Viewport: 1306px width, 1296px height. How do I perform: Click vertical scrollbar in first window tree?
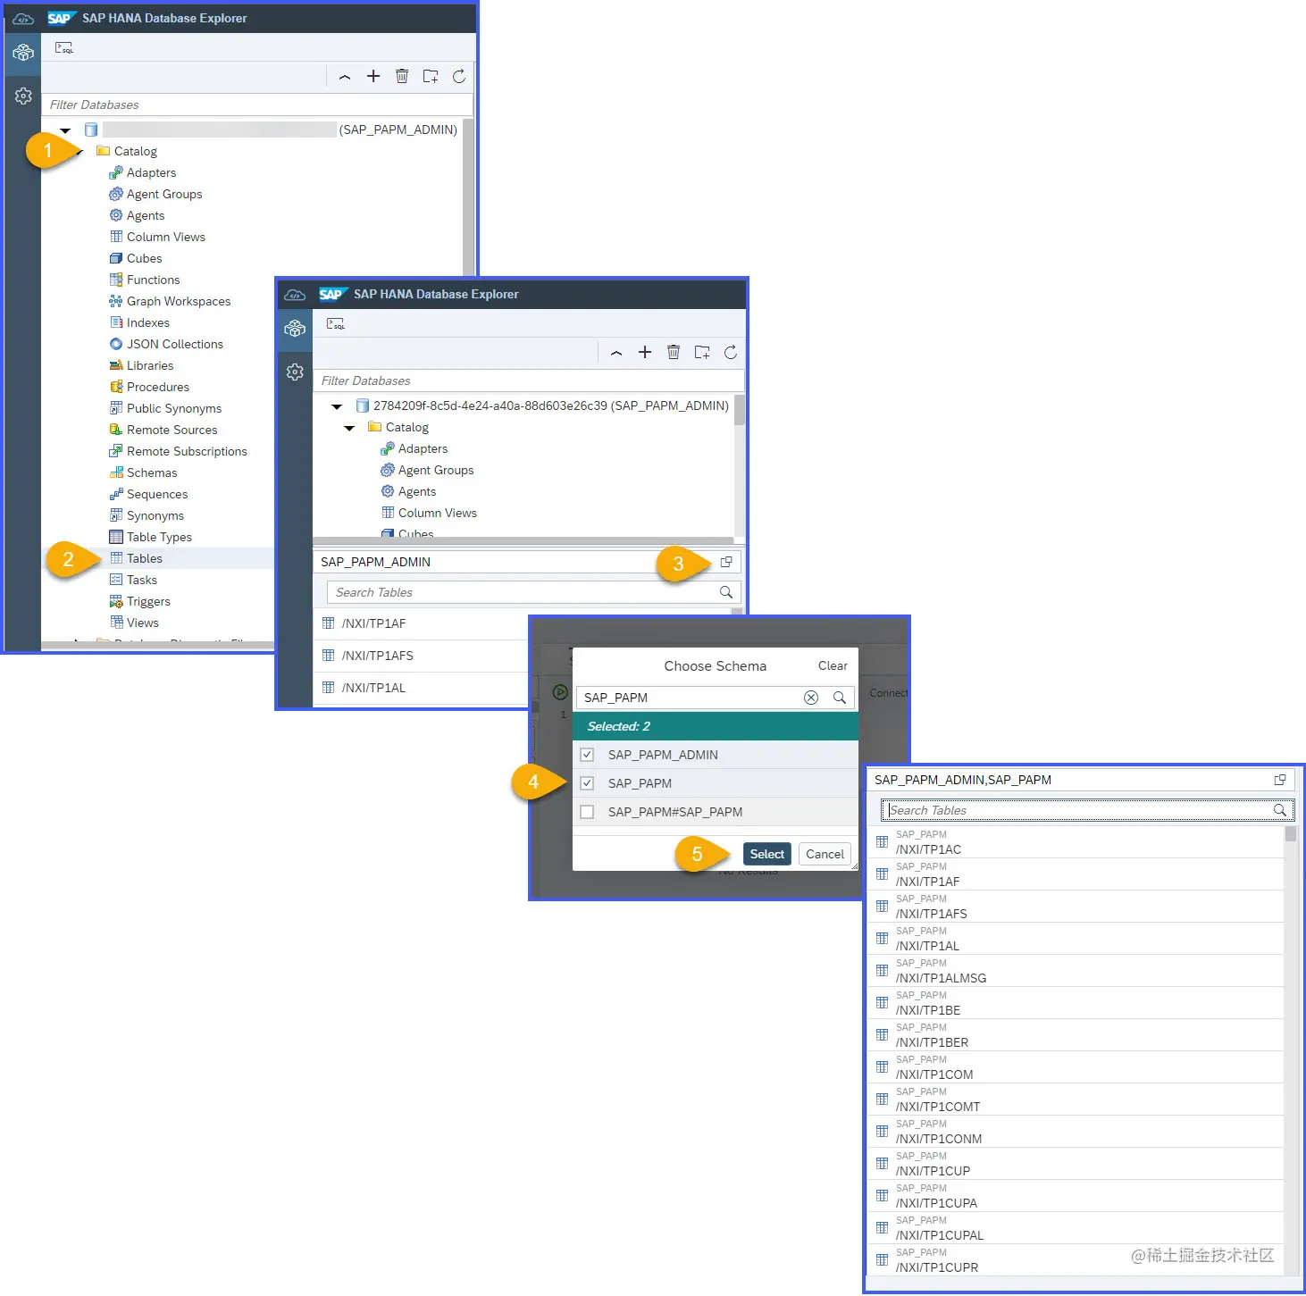pyautogui.click(x=468, y=196)
